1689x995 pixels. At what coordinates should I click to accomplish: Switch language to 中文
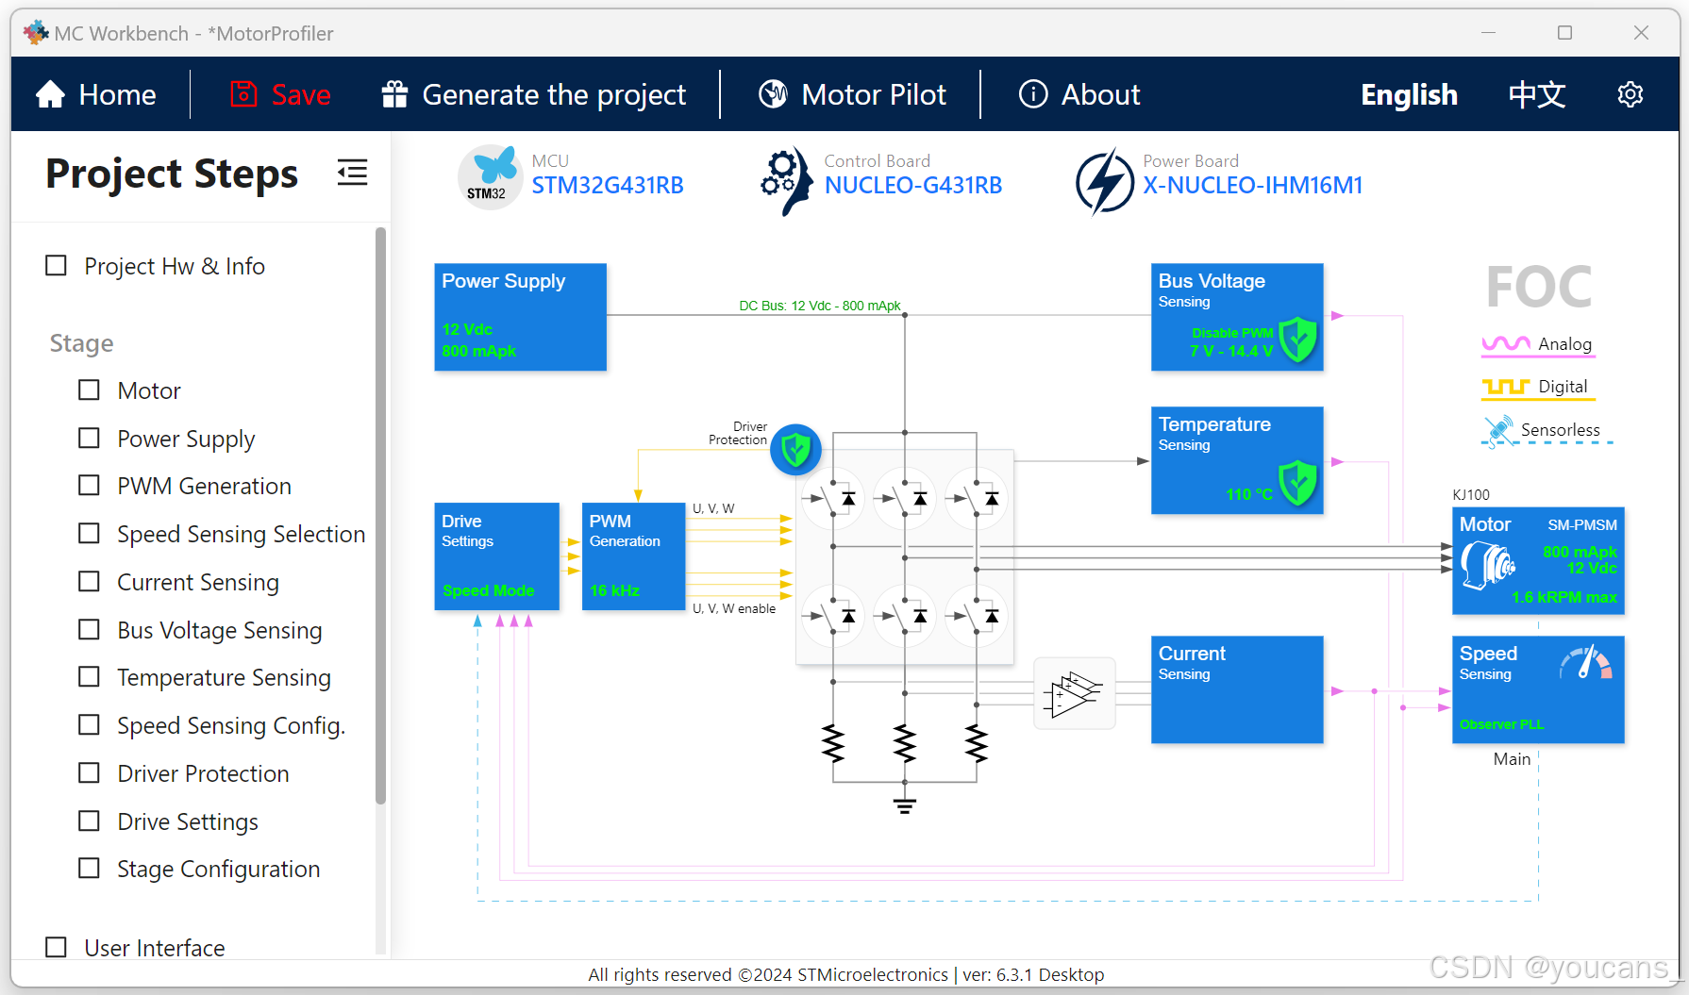pos(1537,94)
